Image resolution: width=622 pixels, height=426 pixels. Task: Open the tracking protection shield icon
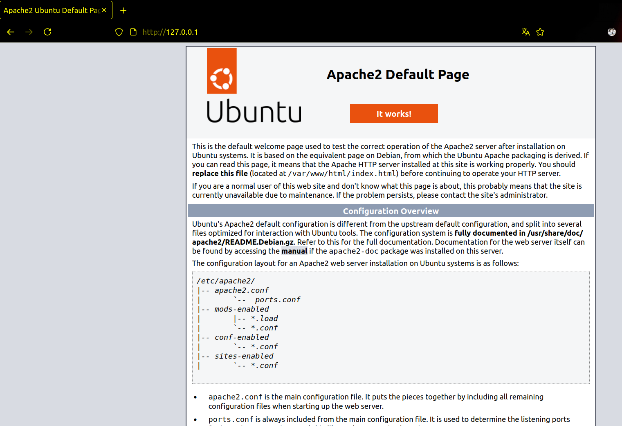[119, 32]
